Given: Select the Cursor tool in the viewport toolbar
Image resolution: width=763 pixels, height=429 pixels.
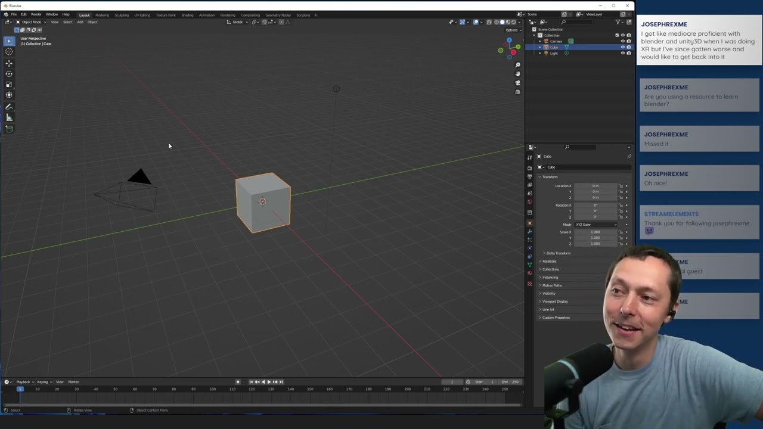Looking at the screenshot, I should coord(9,52).
